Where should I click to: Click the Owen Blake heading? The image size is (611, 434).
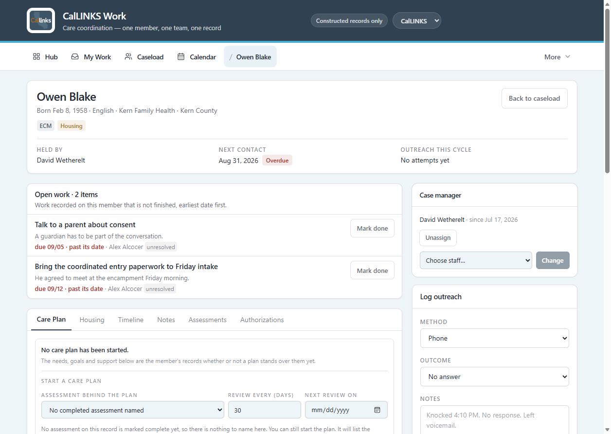[x=67, y=97]
